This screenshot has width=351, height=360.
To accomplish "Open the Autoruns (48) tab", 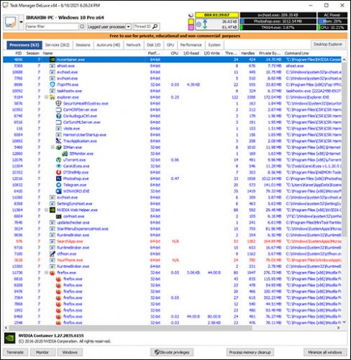I will 109,45.
